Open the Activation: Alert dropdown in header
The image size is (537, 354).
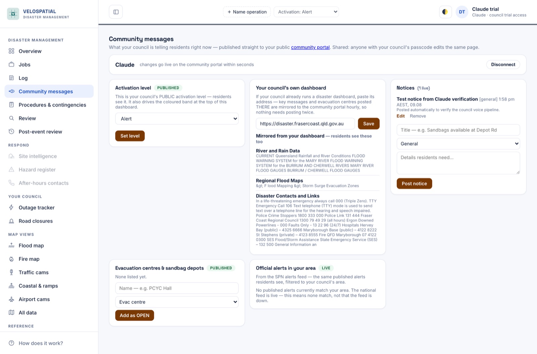(x=306, y=12)
